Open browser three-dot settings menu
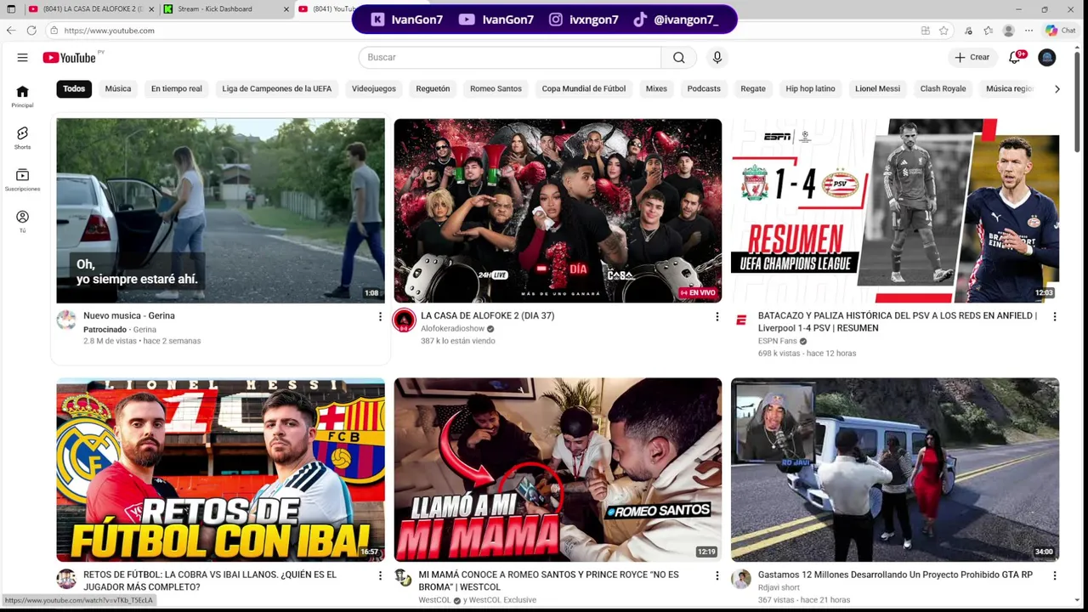Screen dimensions: 1088x612 click(1028, 31)
